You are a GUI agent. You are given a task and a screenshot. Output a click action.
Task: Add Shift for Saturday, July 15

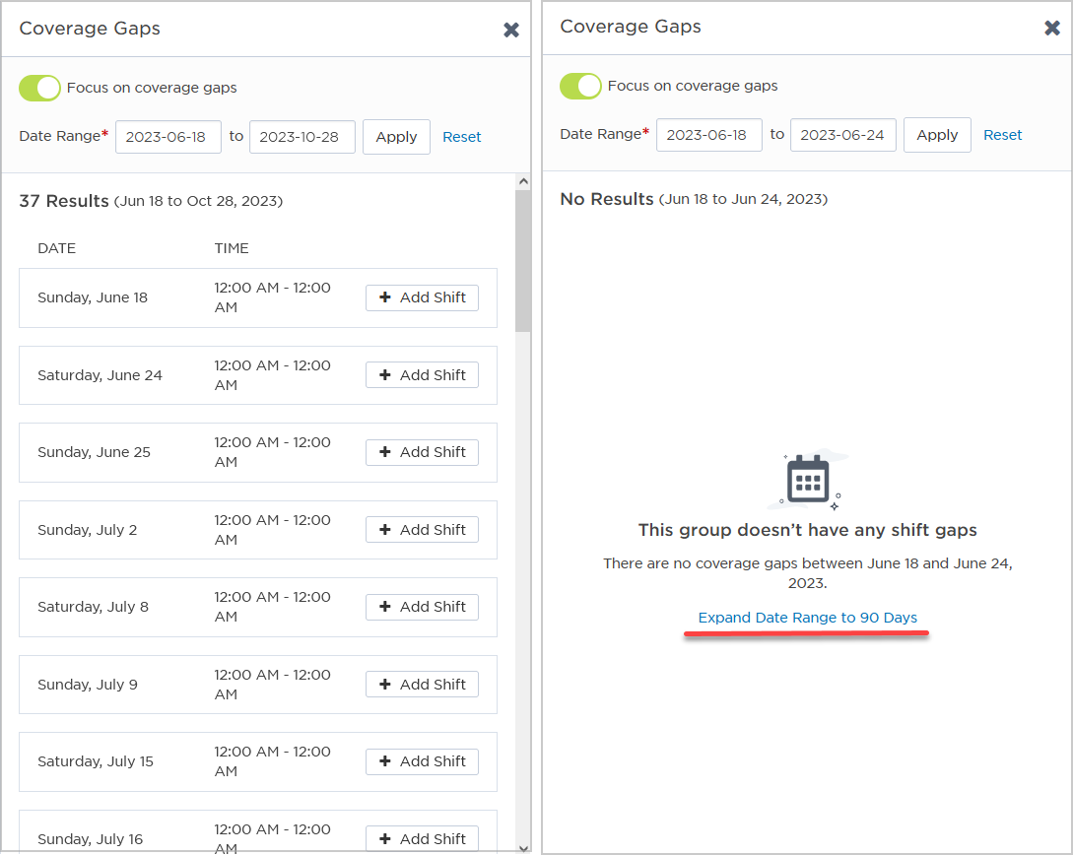coord(423,761)
